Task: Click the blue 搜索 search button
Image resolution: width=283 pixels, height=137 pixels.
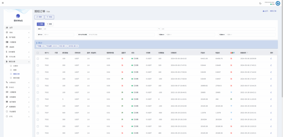Action: tap(41, 24)
